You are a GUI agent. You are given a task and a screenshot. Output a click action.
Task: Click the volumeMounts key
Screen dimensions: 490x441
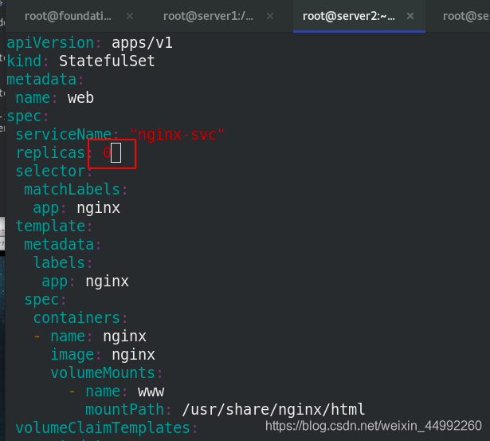point(103,373)
